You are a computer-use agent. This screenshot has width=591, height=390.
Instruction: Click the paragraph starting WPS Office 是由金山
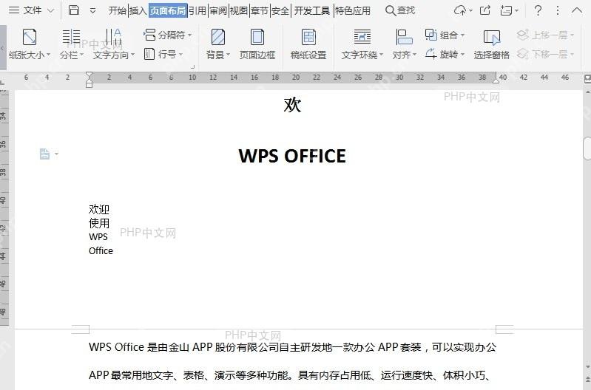[x=292, y=347]
